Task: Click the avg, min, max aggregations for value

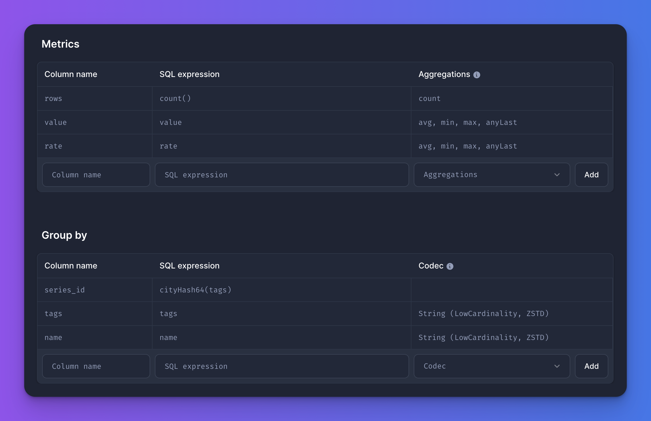Action: coord(467,122)
